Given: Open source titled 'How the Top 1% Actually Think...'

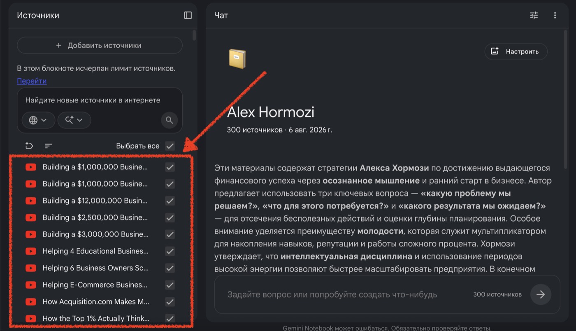Looking at the screenshot, I should (x=96, y=319).
